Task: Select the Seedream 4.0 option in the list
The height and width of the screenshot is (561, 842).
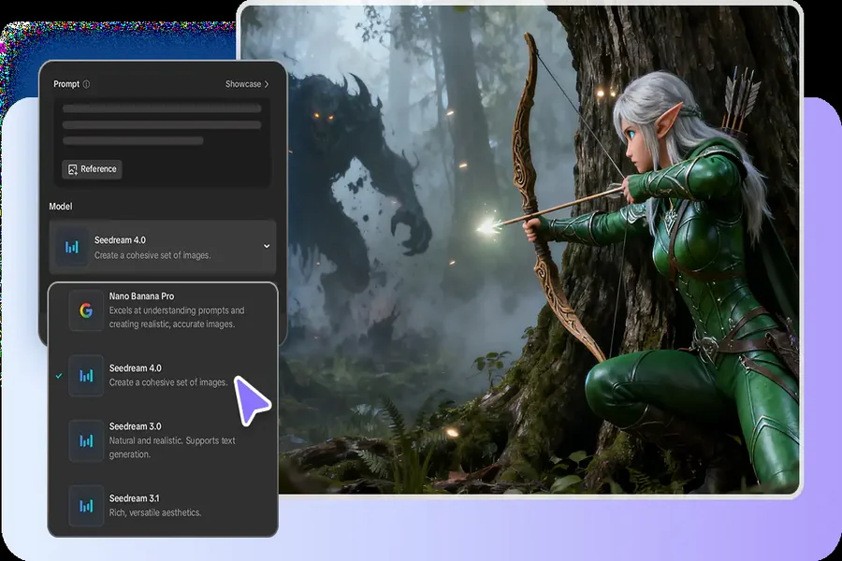Action: pos(159,375)
